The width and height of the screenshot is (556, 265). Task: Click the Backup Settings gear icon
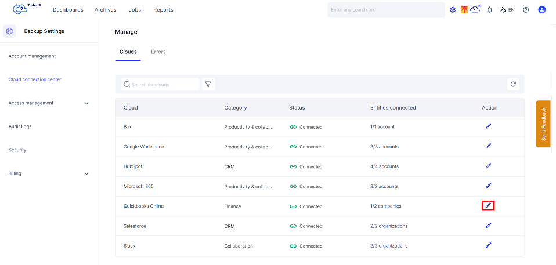9,31
